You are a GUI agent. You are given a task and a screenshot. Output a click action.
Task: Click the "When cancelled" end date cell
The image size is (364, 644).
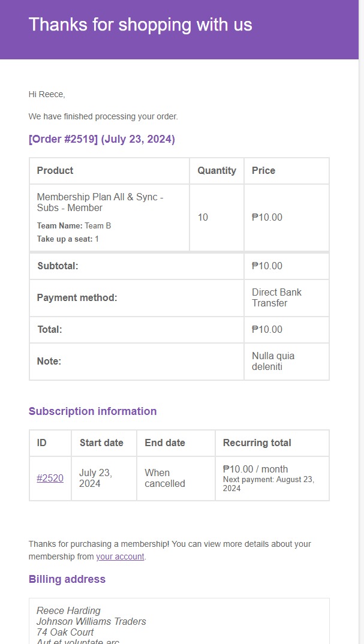point(165,478)
